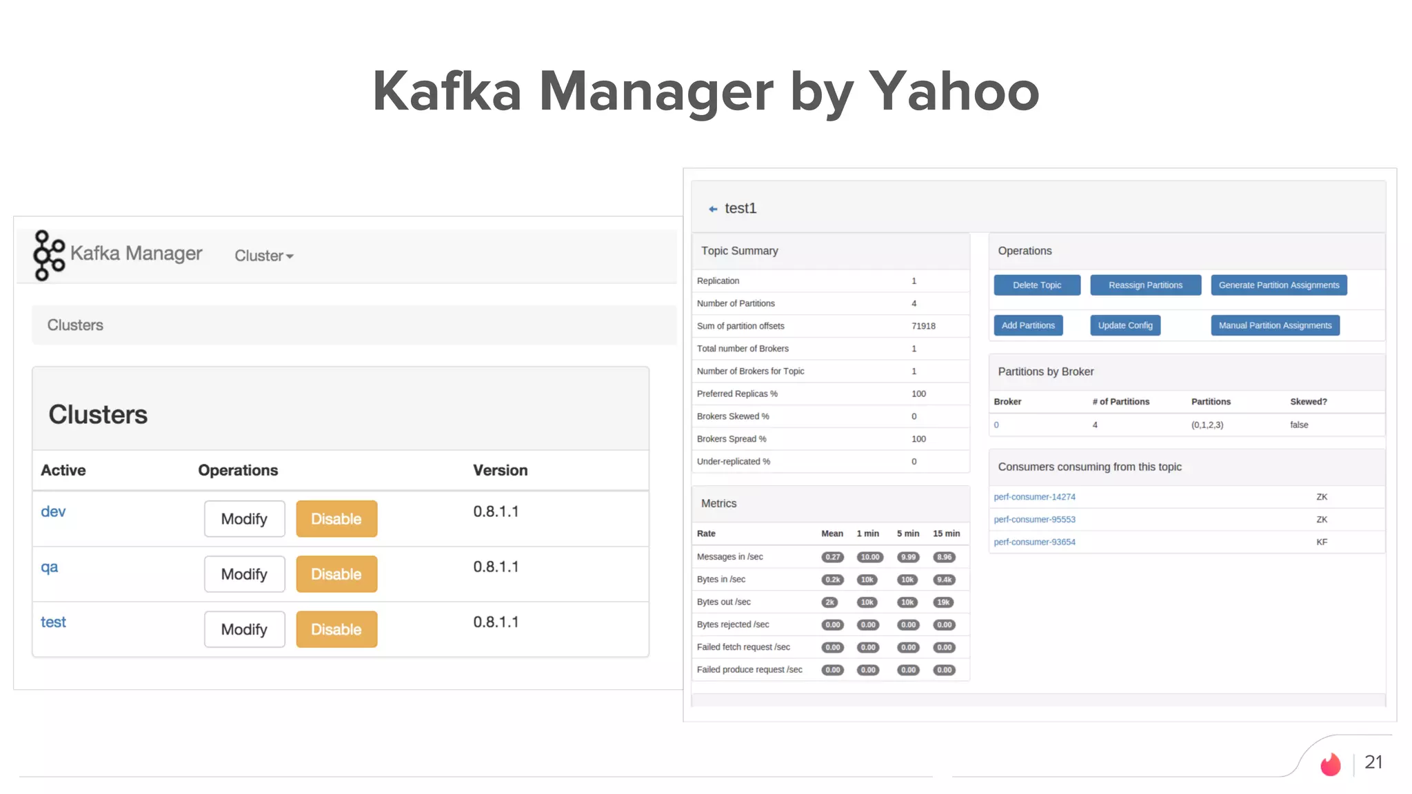Click the Delete Topic button
Image resolution: width=1412 pixels, height=794 pixels.
point(1037,285)
